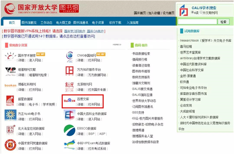
Task: Click 打开国开专版 under 龙源期刊网
Action: (x=97, y=90)
